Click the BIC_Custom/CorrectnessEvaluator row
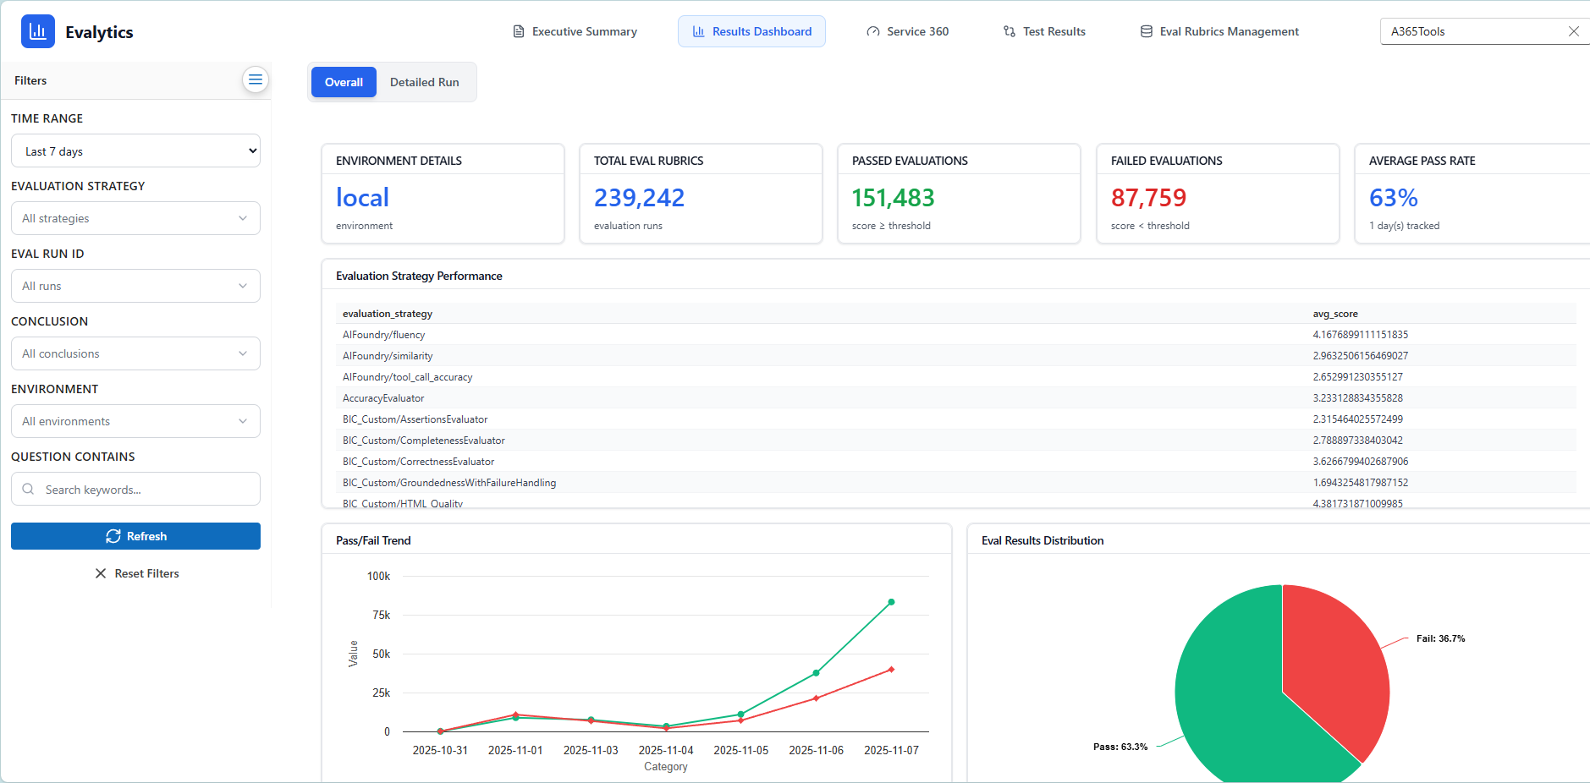 pos(955,462)
